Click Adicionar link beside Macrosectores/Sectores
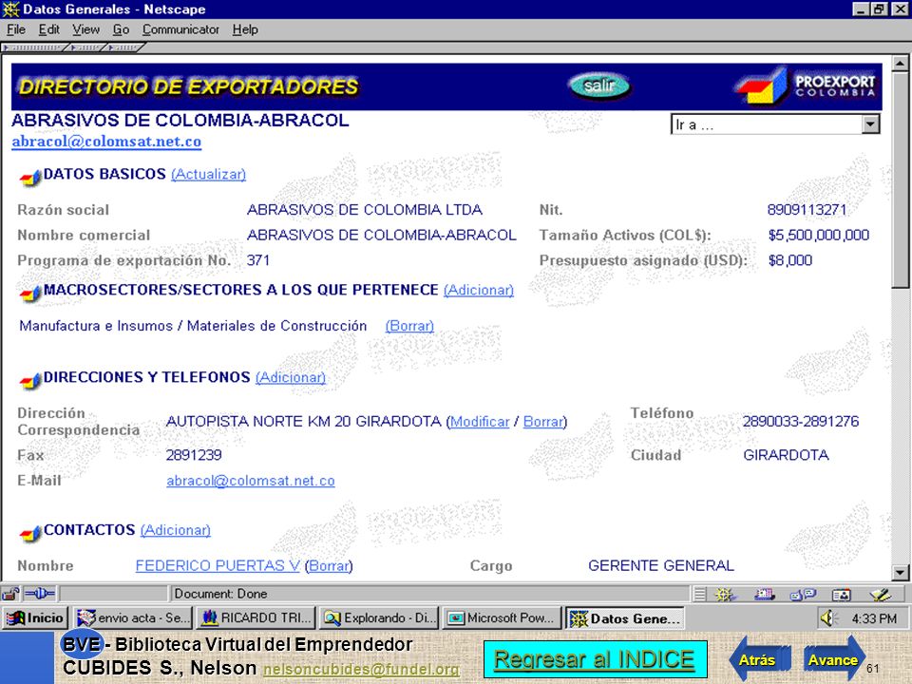Screen dimensions: 912x684 [479, 290]
